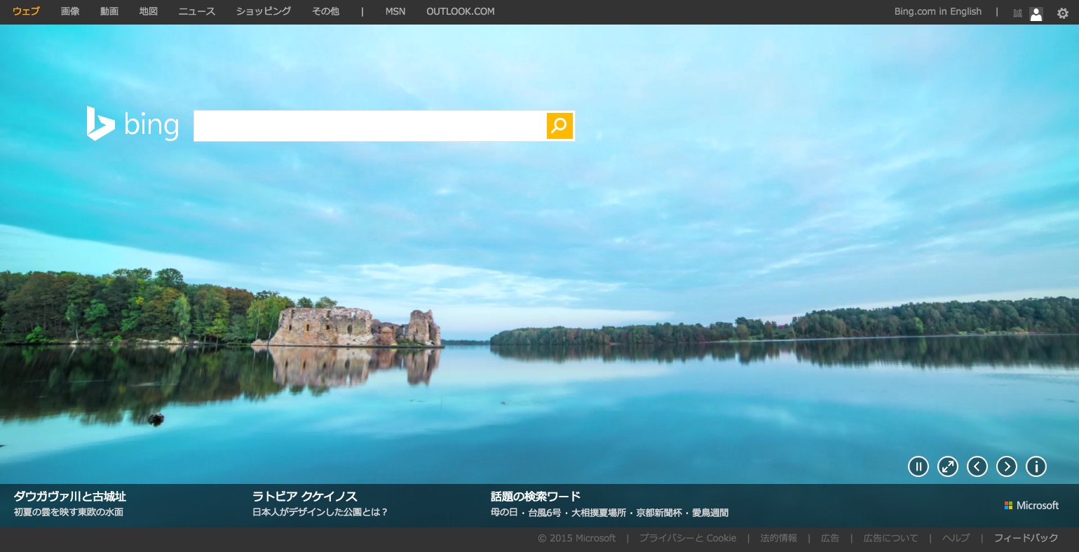Image resolution: width=1079 pixels, height=552 pixels.
Task: Open the settings gear icon
Action: pyautogui.click(x=1062, y=13)
